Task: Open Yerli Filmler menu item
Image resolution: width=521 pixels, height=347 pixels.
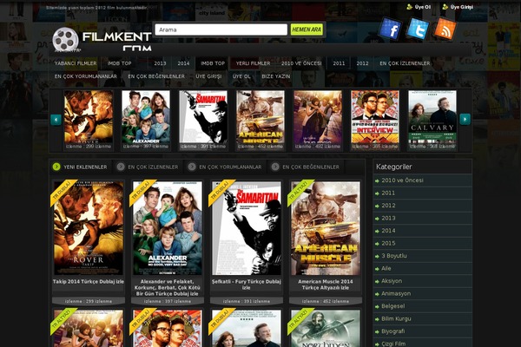Action: [x=254, y=63]
